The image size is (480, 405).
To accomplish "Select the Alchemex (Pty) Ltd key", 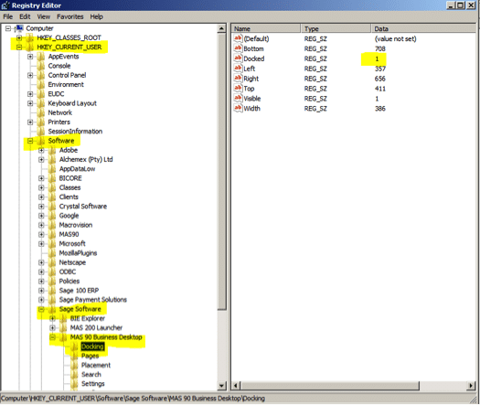I will 86,159.
